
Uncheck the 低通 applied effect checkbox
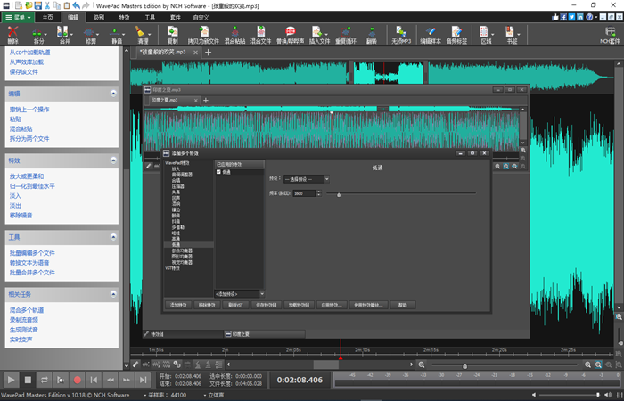218,172
